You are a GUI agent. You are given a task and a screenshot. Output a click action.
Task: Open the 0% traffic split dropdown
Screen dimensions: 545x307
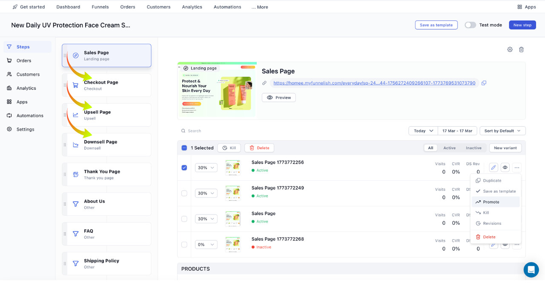tap(206, 244)
